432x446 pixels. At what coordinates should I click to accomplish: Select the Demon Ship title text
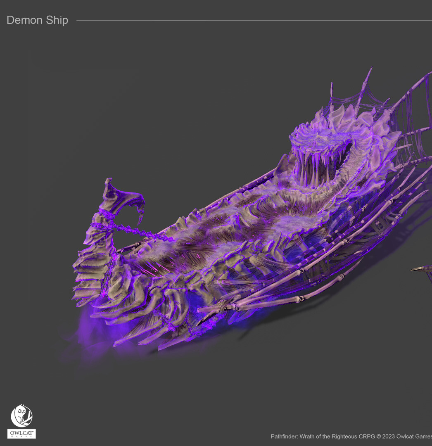[37, 20]
